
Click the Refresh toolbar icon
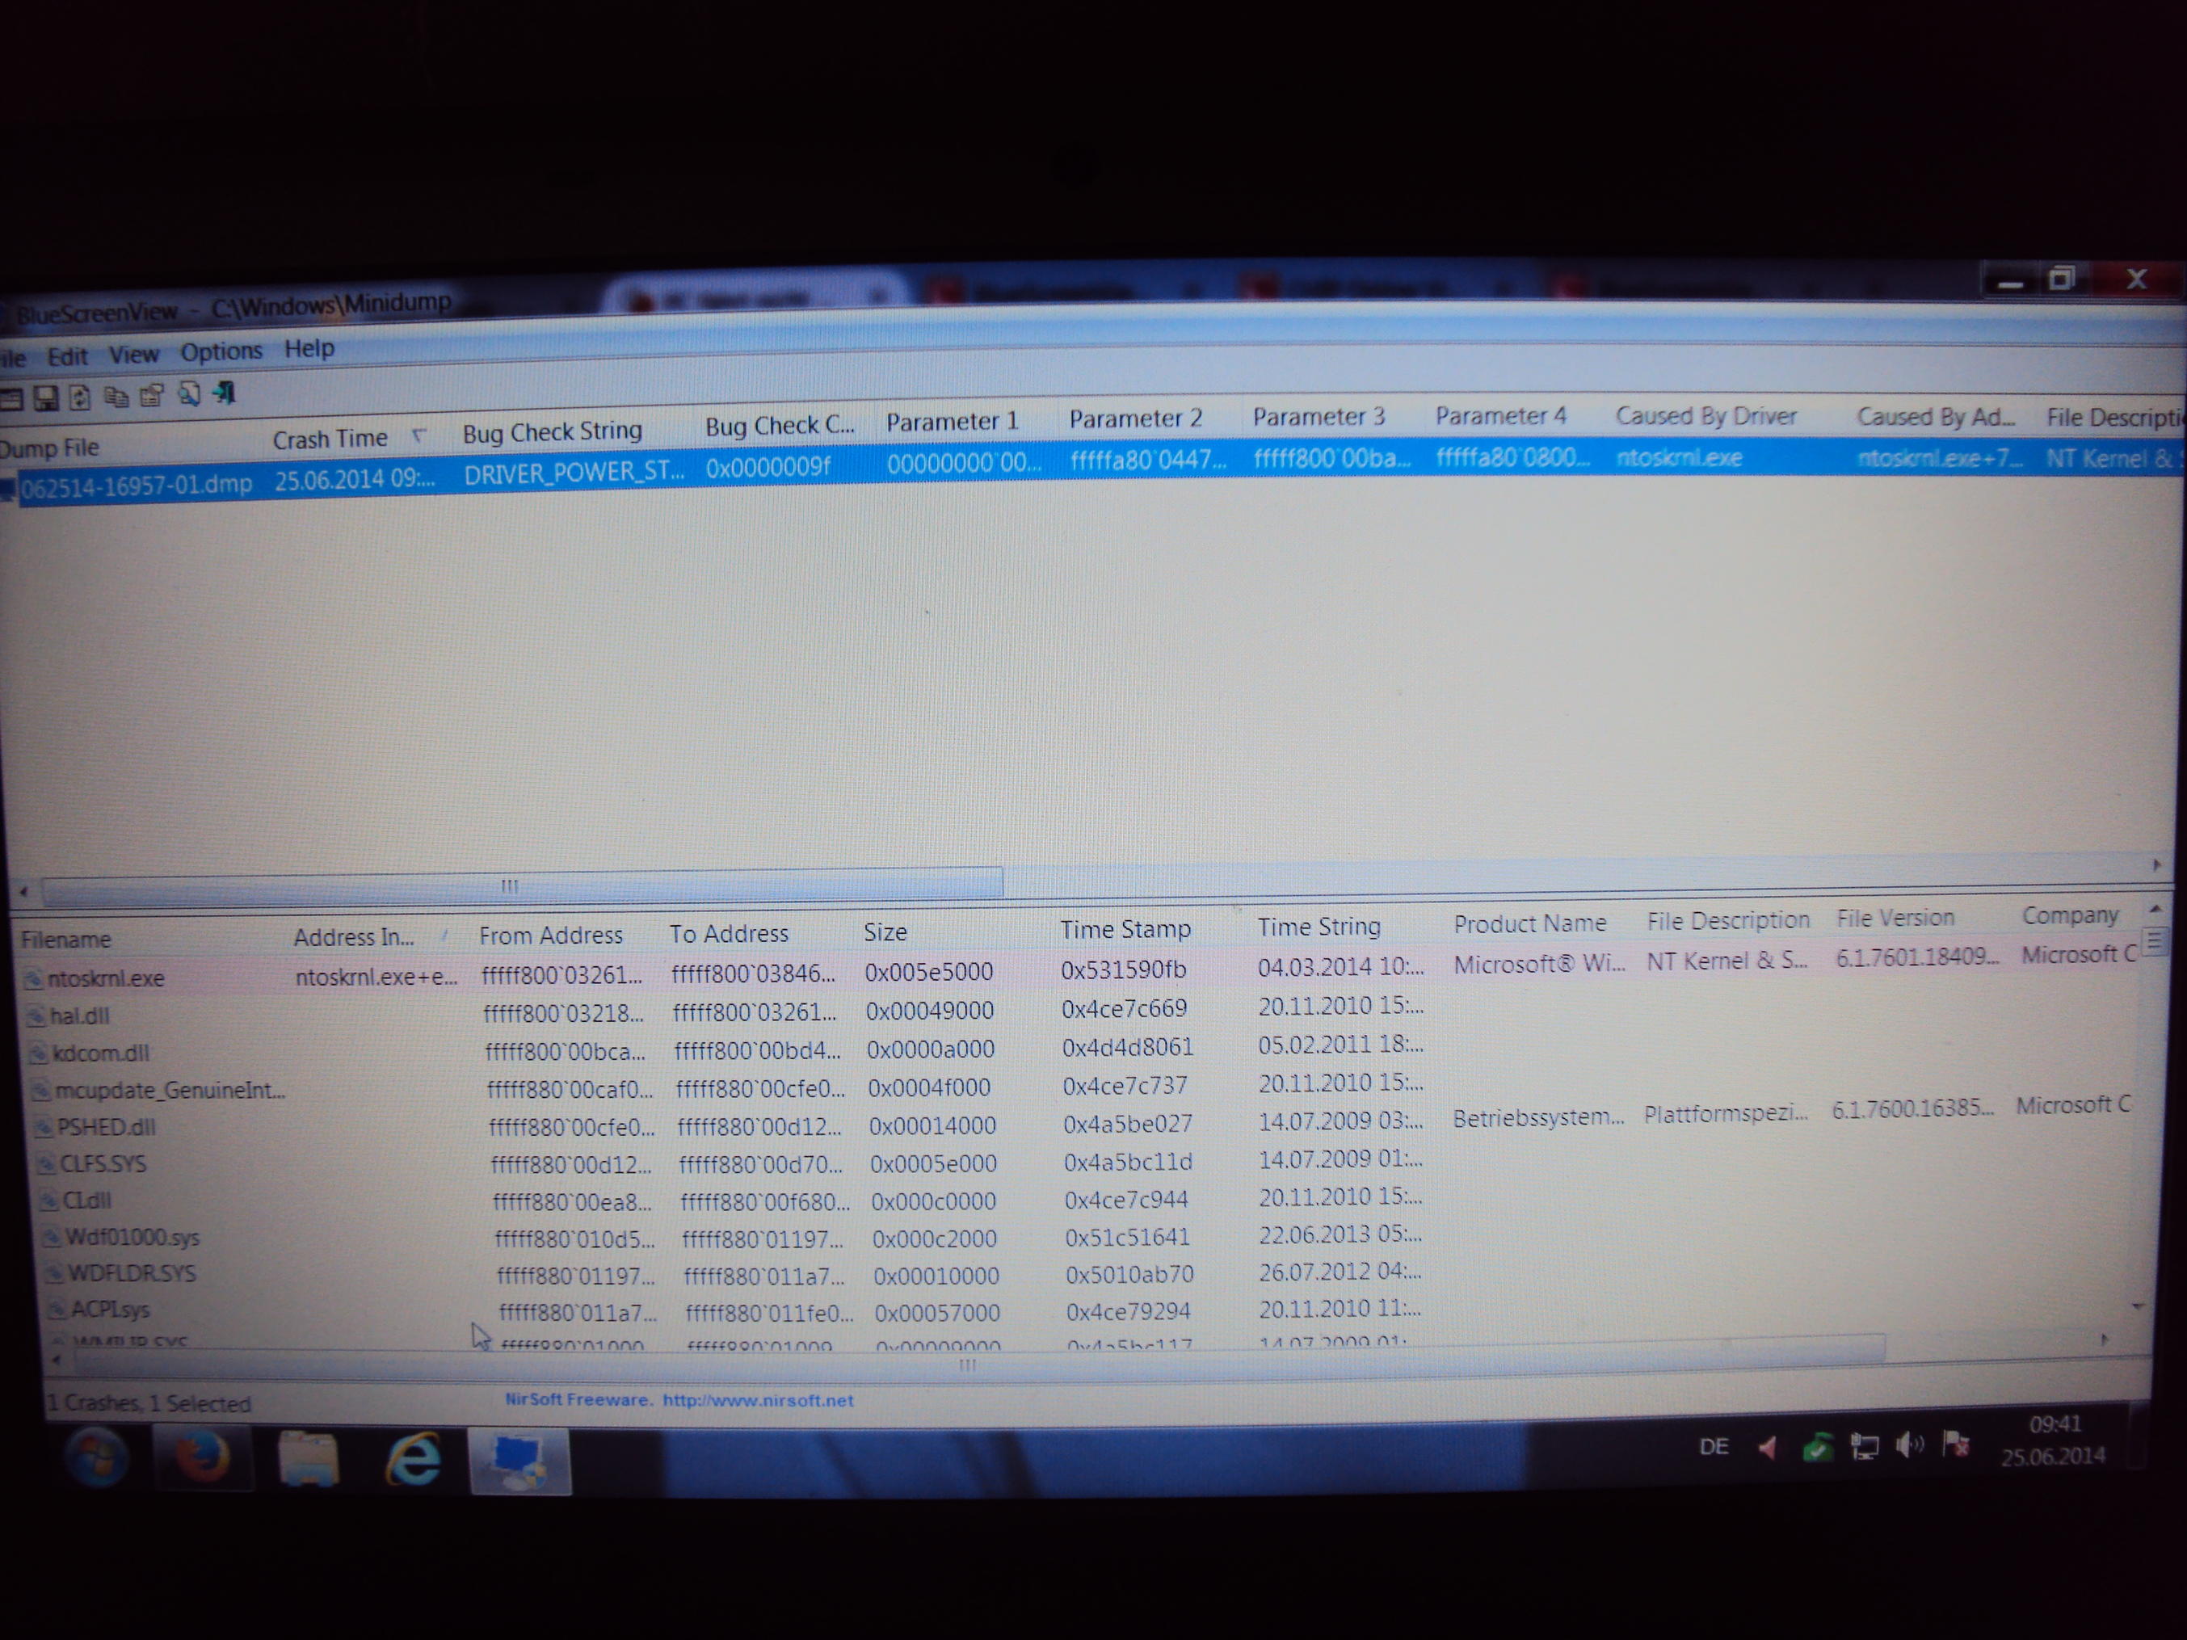pyautogui.click(x=80, y=397)
